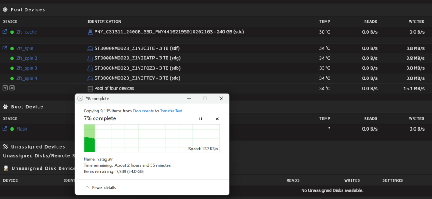
Task: Minimize the copy progress dialog
Action: point(189,98)
